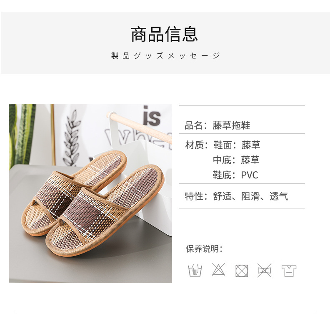Viewport: 330px width, 321px height.
Task: Click the crossed-out do-not-wring icon
Action: [x=264, y=270]
